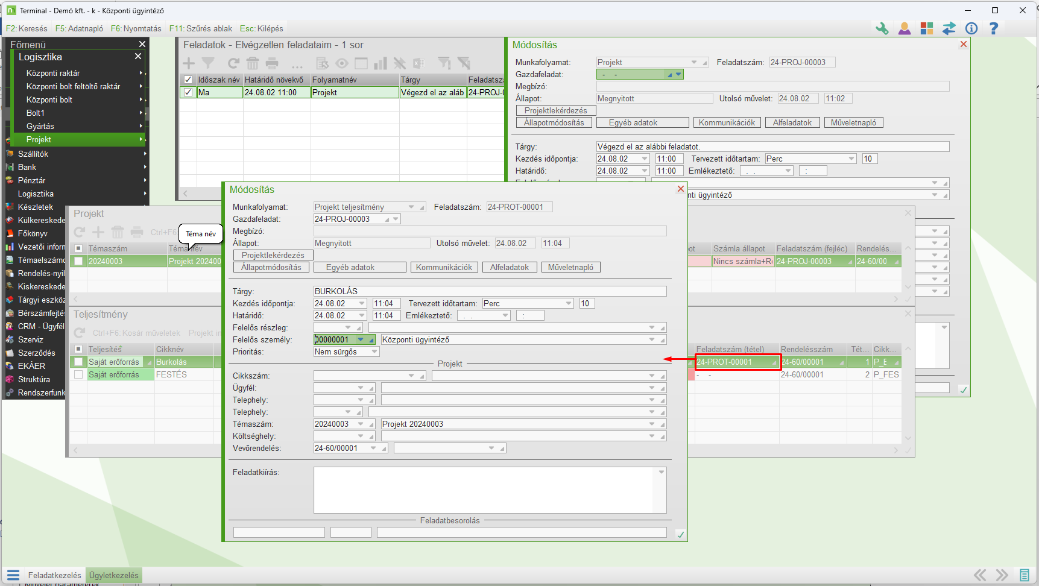Click the colored tiles icon in the top toolbar
The image size is (1039, 586).
coord(927,28)
